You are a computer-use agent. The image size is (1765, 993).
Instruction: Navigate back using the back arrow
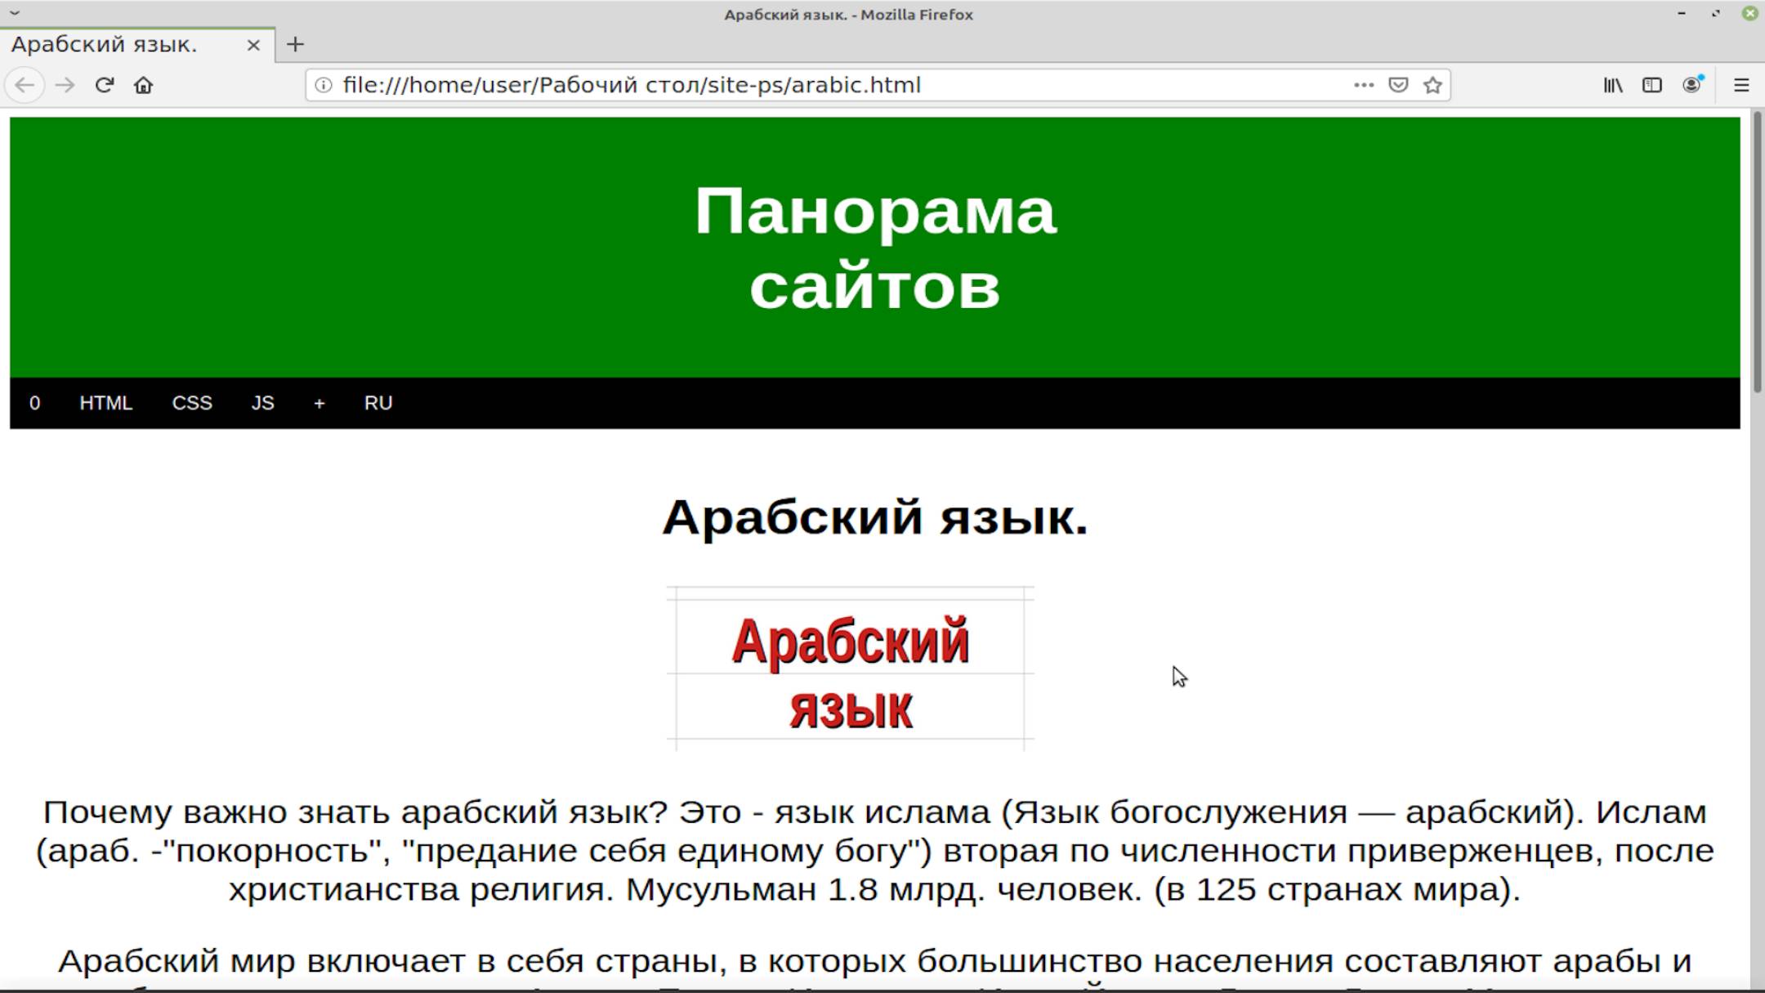(x=25, y=84)
